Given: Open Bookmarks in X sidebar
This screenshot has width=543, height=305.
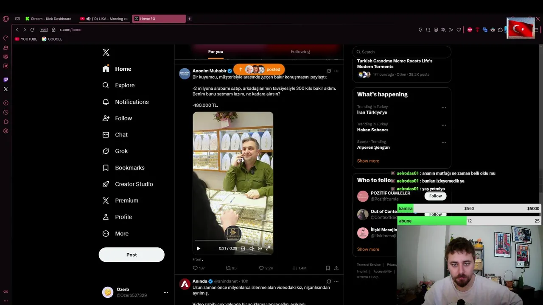Looking at the screenshot, I should coord(123,168).
